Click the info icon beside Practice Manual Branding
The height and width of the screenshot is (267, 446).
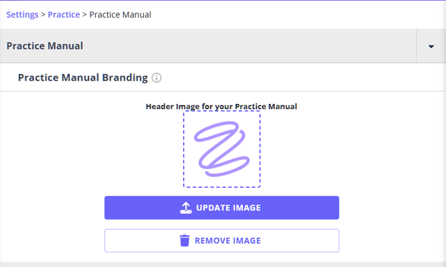pos(156,78)
